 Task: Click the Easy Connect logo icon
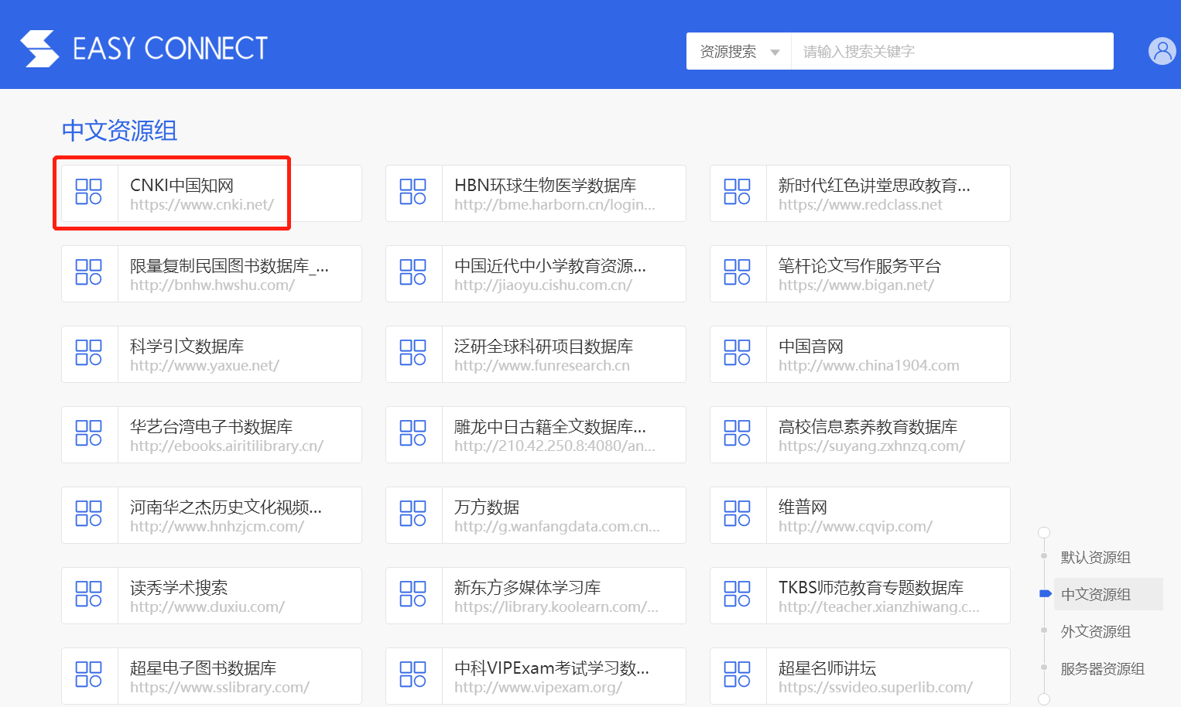pyautogui.click(x=39, y=49)
